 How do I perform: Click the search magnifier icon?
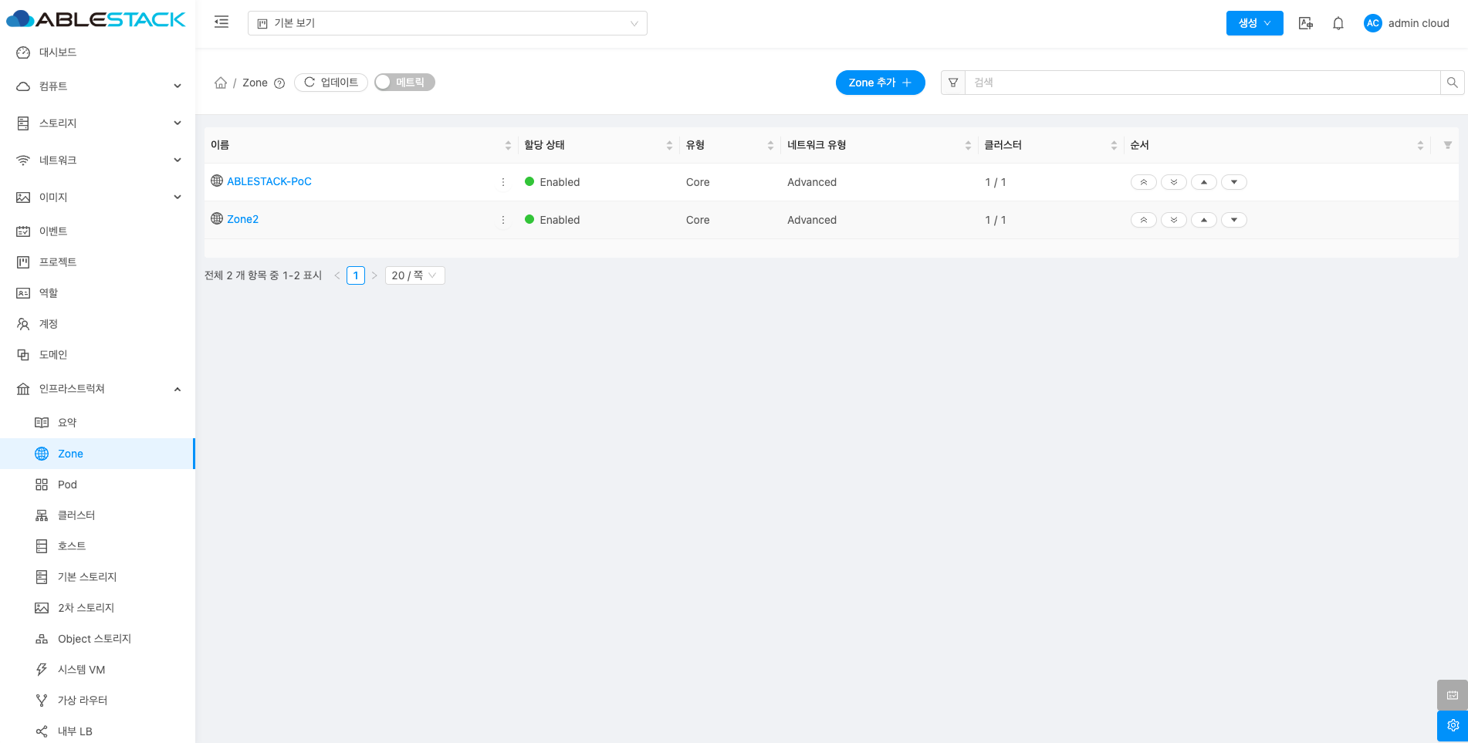click(x=1452, y=83)
